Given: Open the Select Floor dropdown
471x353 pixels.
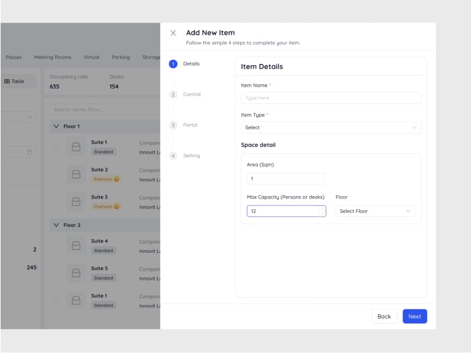Looking at the screenshot, I should [375, 211].
